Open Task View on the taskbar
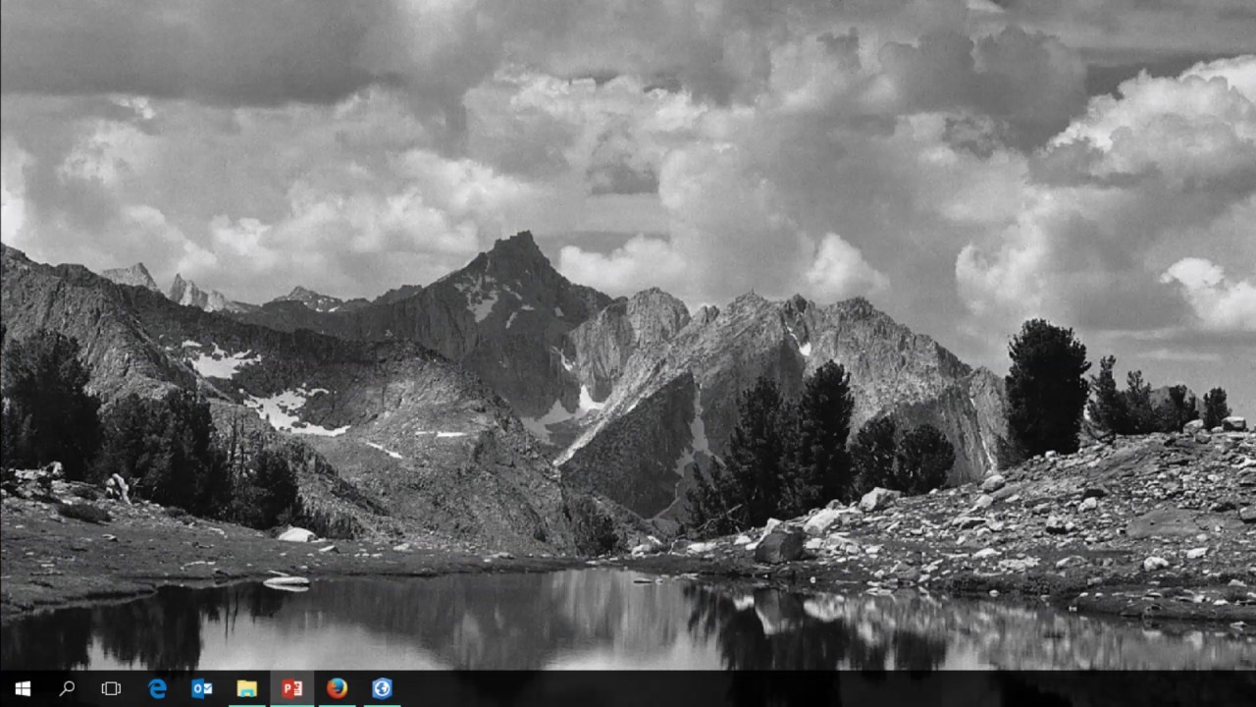 112,688
